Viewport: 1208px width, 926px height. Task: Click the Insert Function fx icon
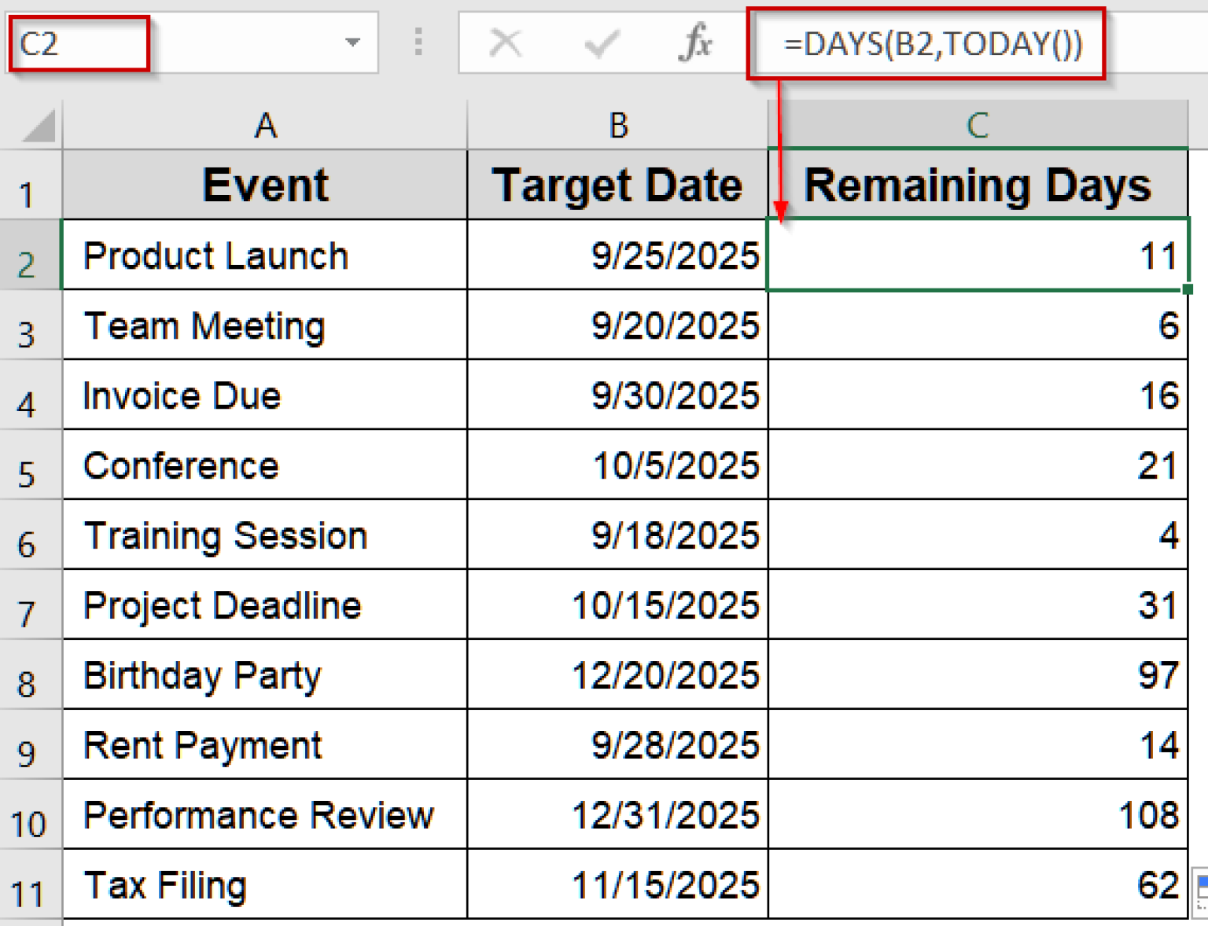[695, 43]
